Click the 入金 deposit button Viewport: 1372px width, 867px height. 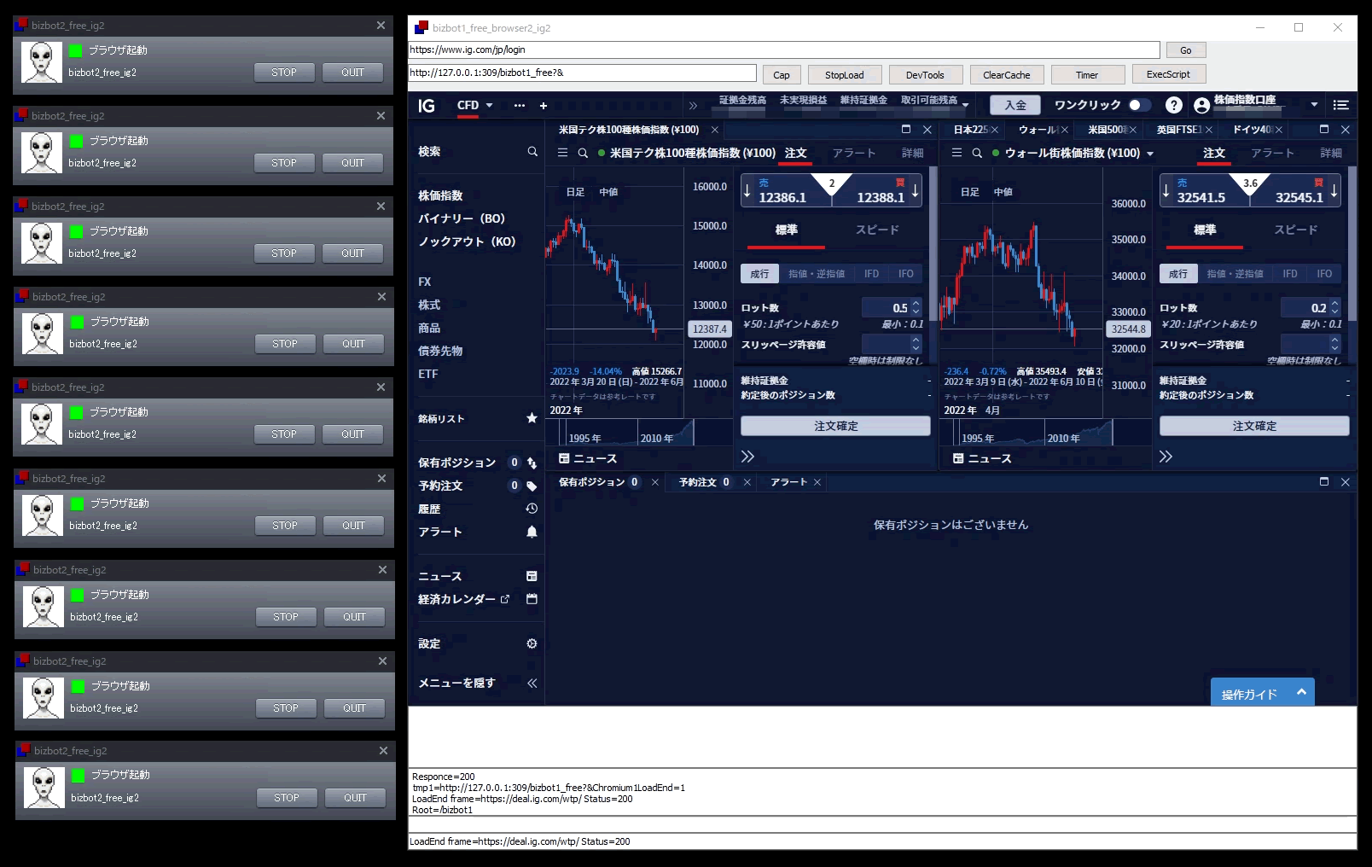(x=1015, y=105)
